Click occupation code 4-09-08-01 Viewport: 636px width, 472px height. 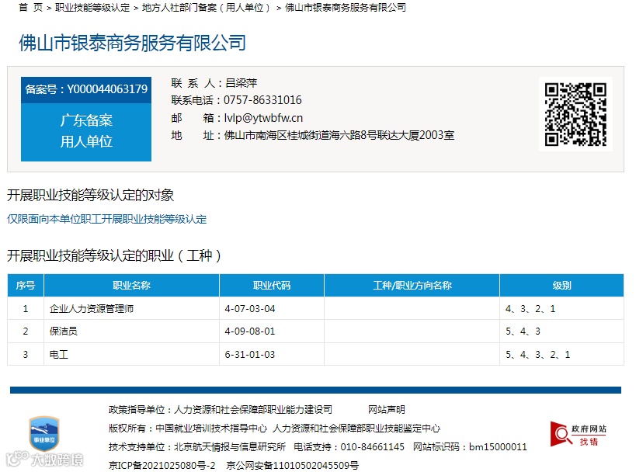pyautogui.click(x=250, y=331)
